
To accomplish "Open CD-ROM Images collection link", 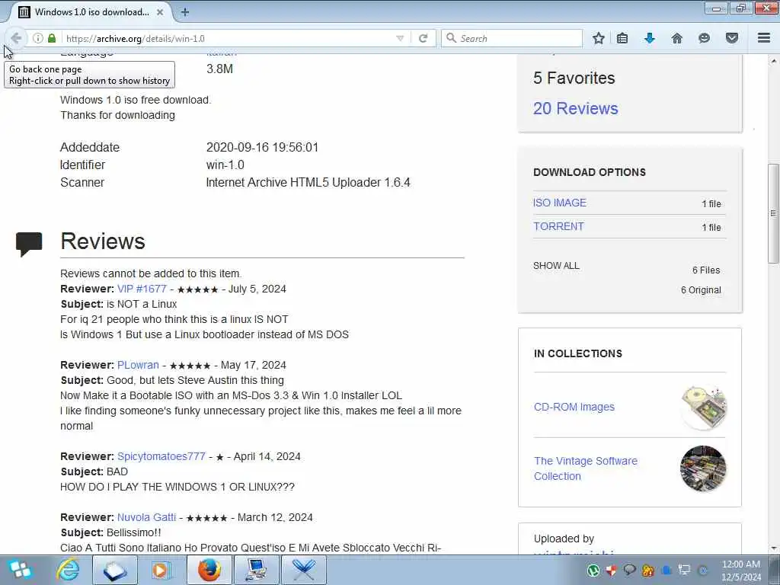I will 574,407.
